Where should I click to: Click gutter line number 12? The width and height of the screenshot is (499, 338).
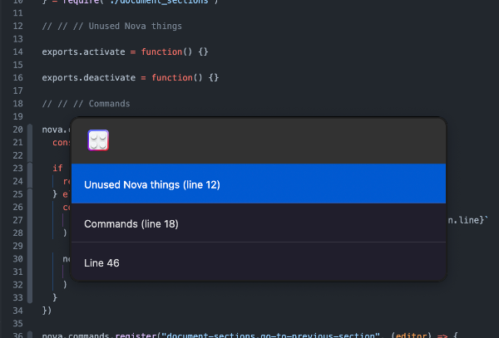17,26
